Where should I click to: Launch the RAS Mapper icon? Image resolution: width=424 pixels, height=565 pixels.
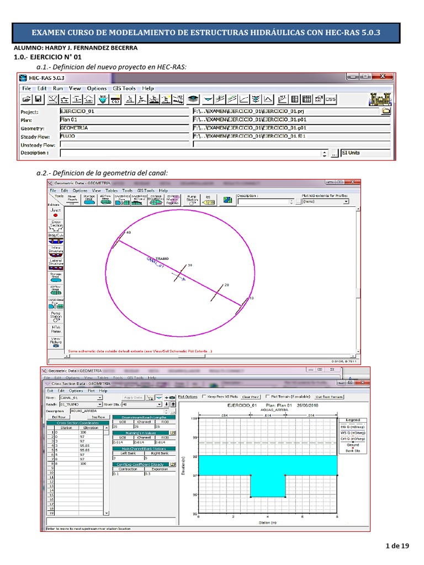pos(193,99)
